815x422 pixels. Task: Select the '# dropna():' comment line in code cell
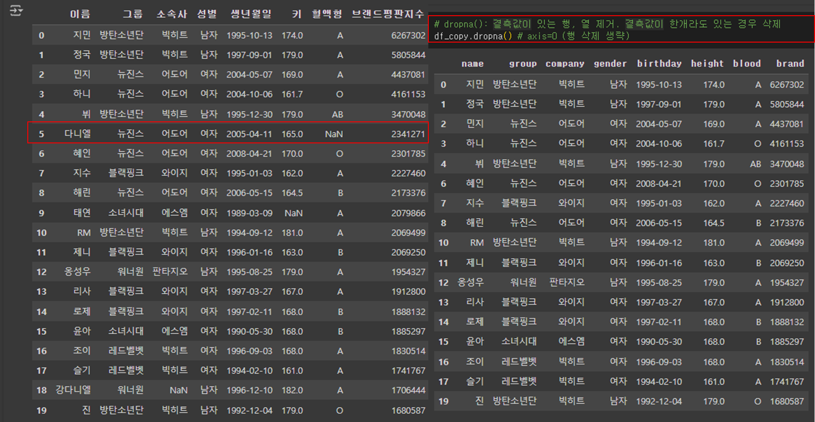607,24
